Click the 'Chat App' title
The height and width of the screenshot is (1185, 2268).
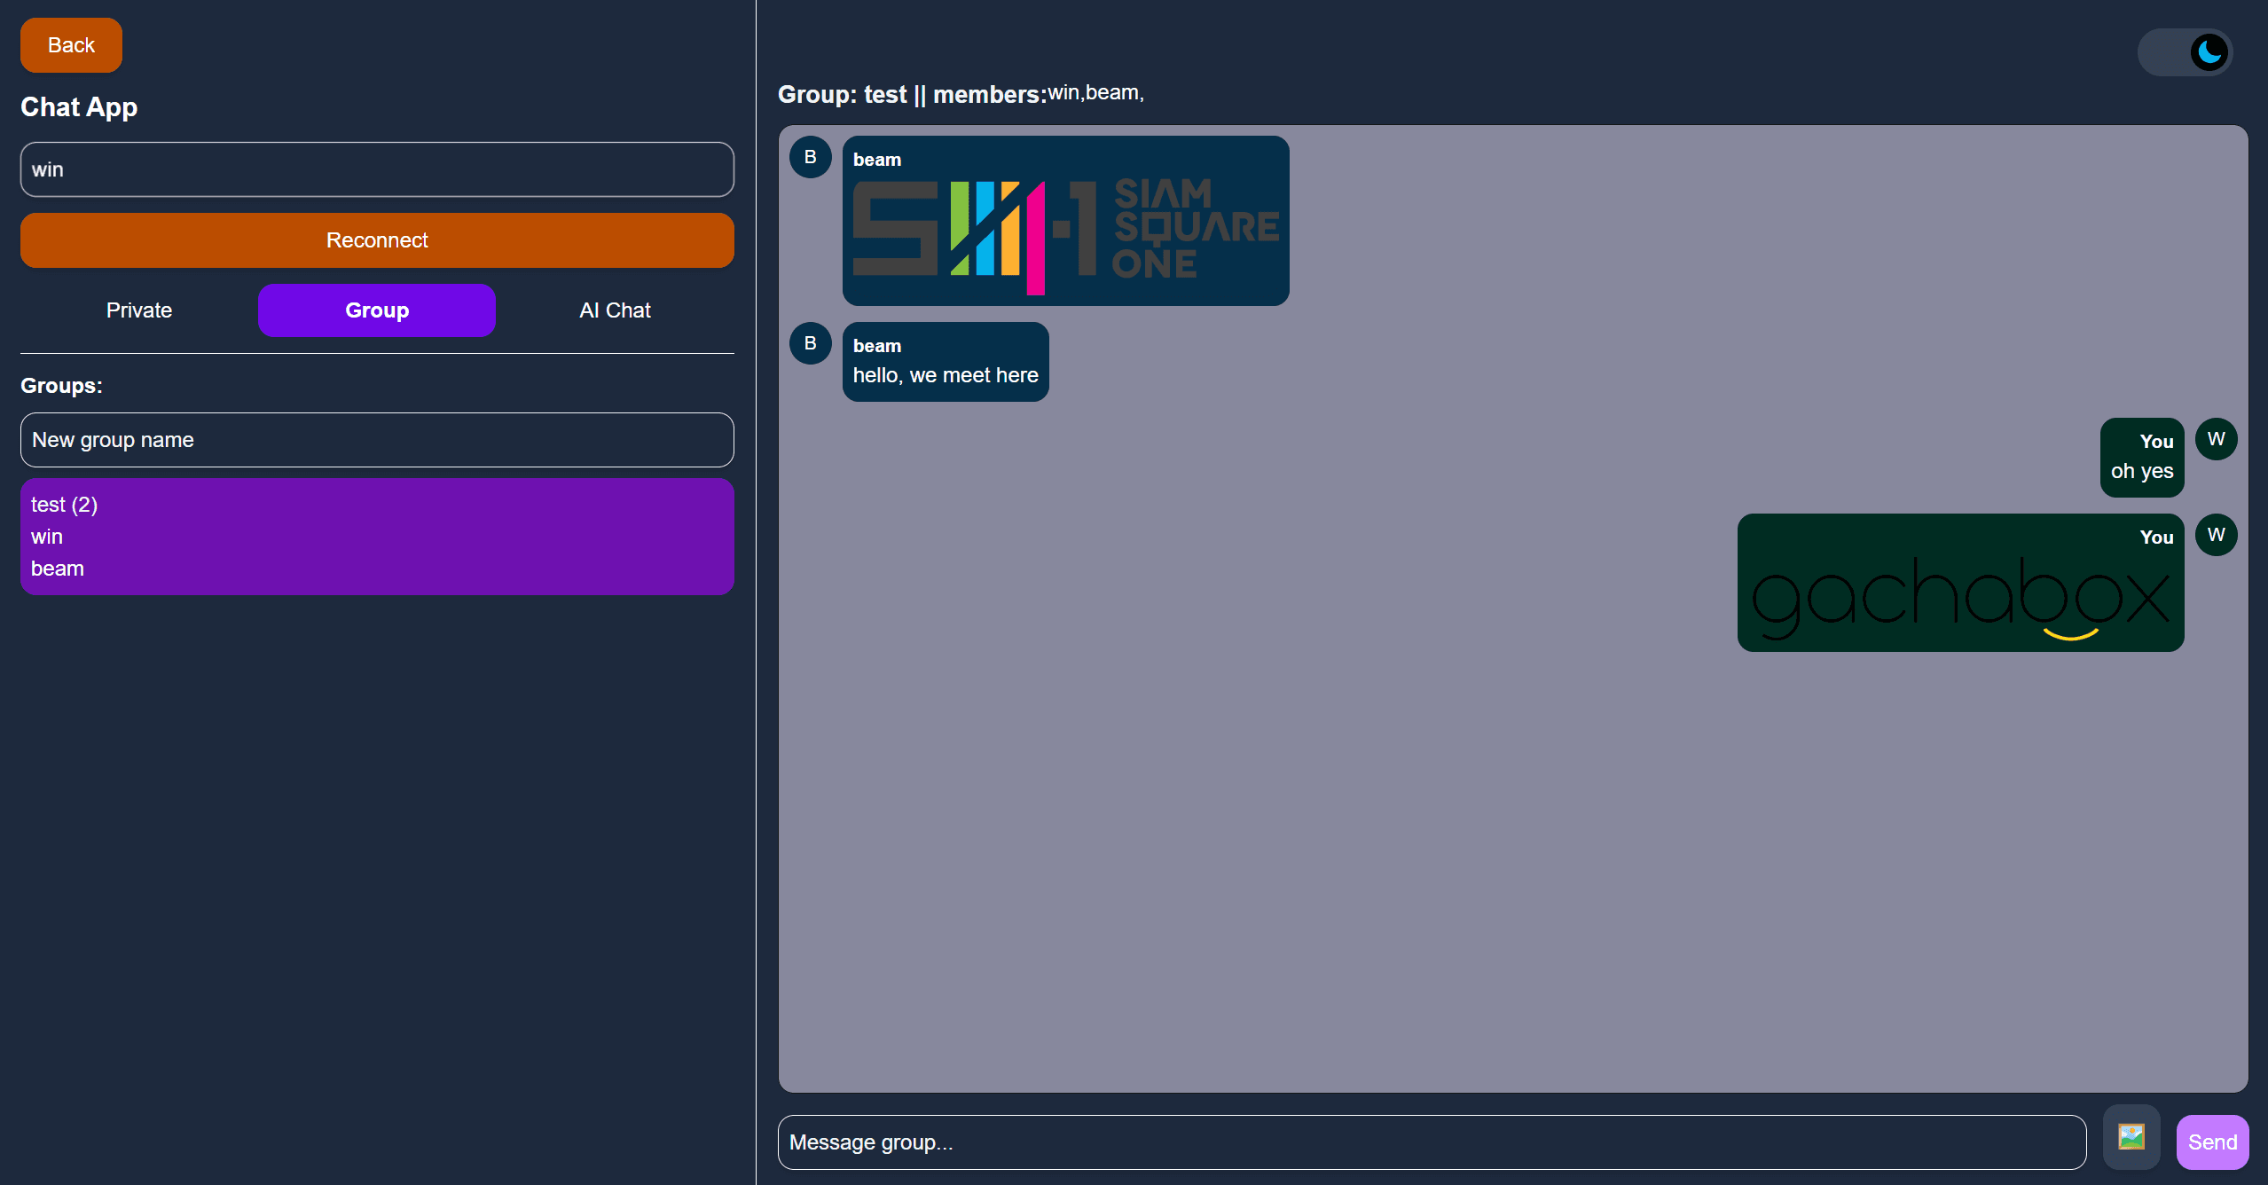click(79, 107)
